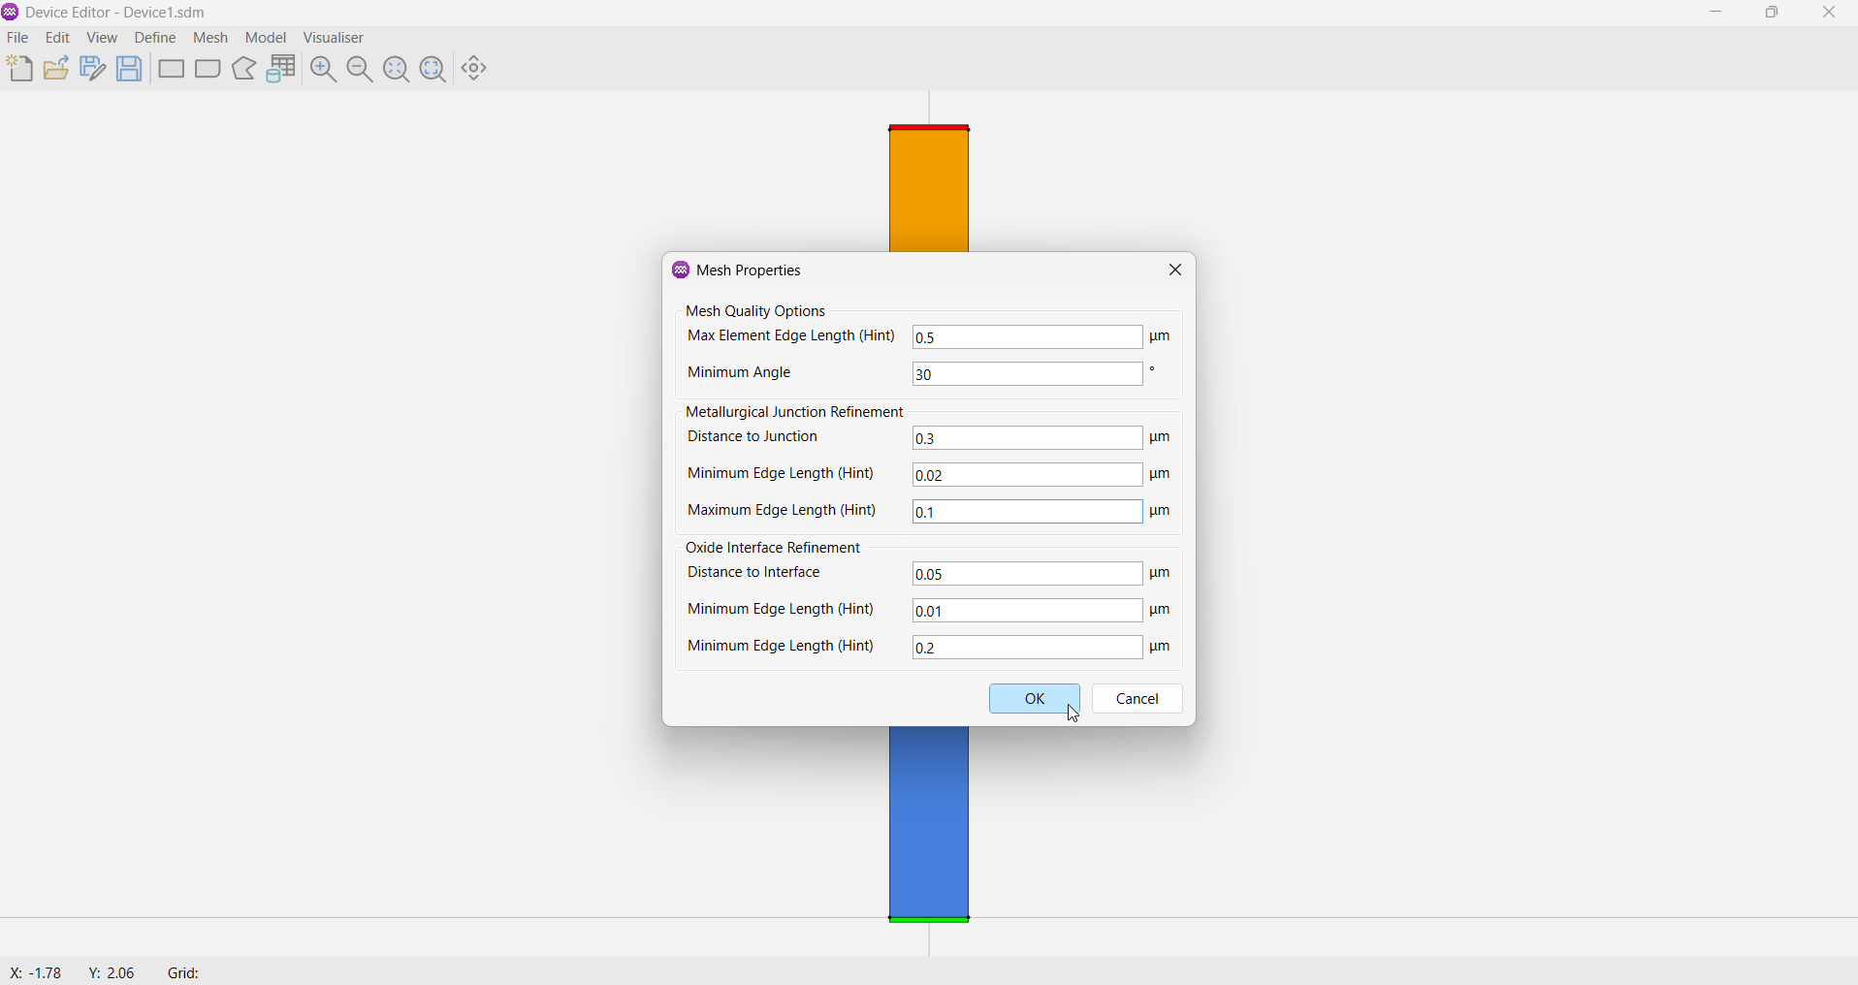Close the Mesh Properties dialog

pyautogui.click(x=1175, y=270)
